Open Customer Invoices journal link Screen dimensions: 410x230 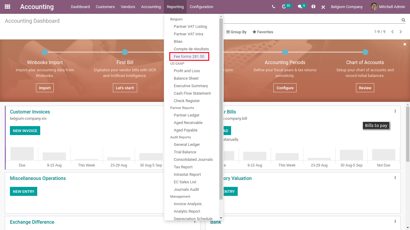click(30, 112)
